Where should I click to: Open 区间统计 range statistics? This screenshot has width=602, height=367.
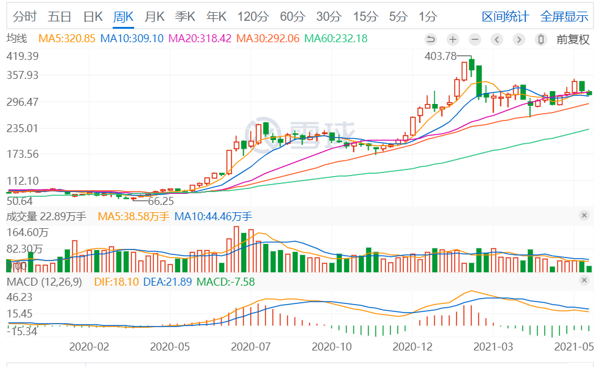click(505, 17)
